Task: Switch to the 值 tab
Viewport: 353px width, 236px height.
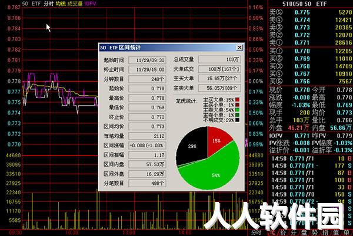Action: [336, 232]
